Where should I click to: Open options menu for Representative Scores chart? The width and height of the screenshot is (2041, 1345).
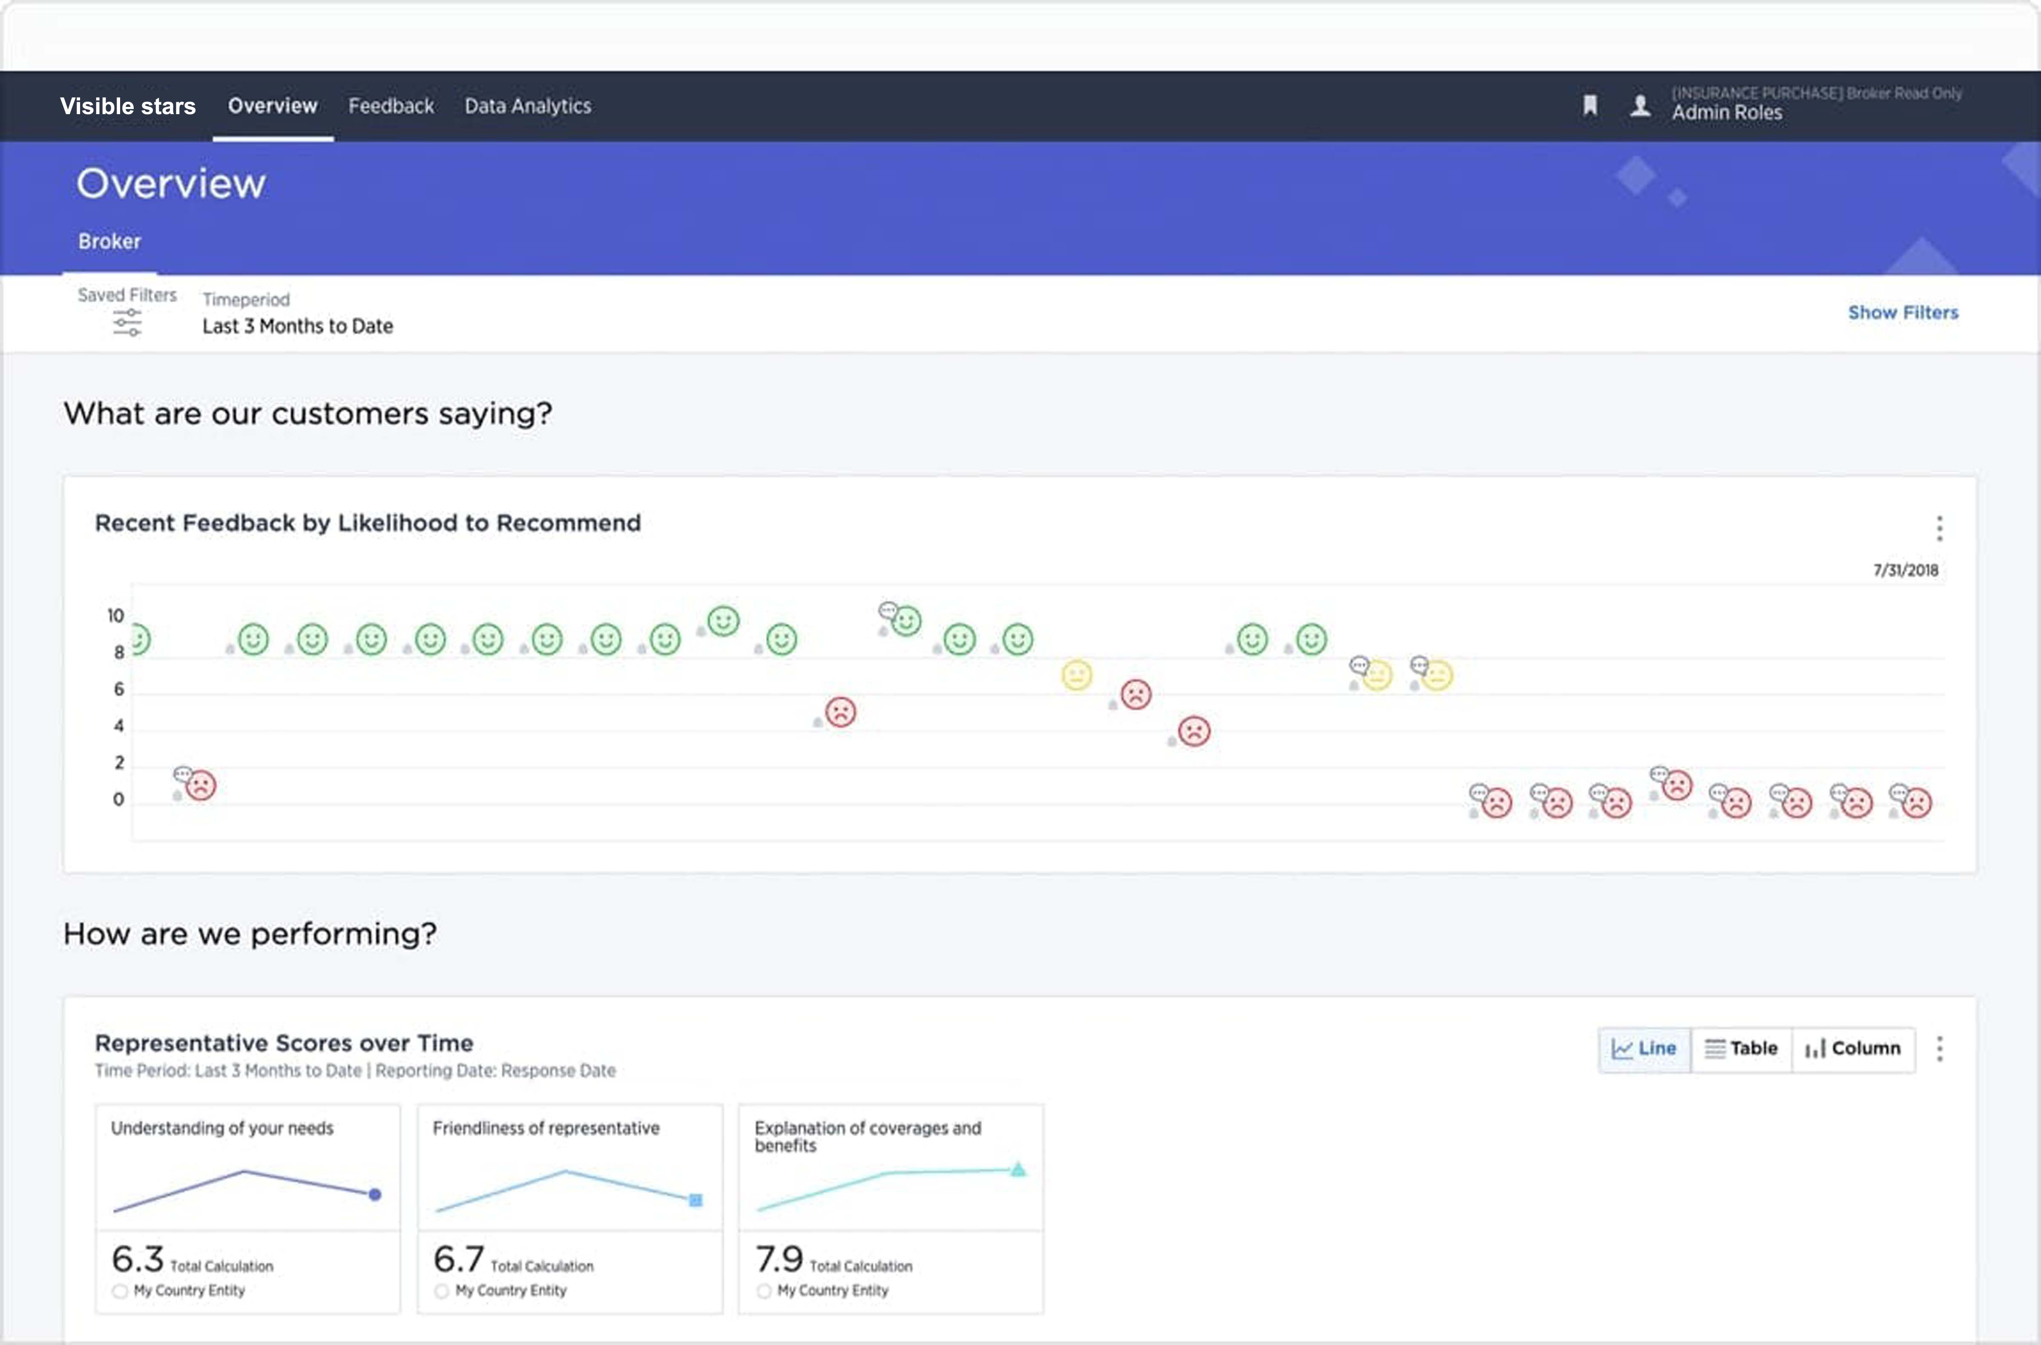click(1939, 1048)
